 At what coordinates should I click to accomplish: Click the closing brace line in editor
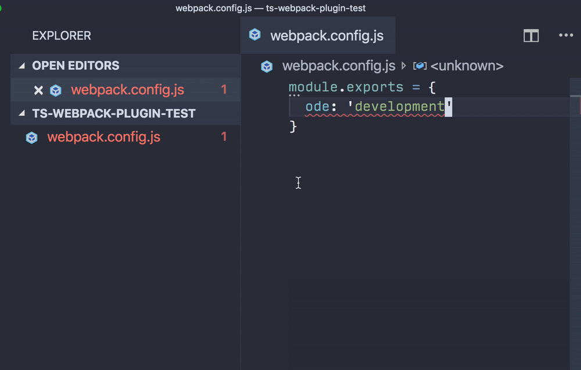[x=293, y=126]
